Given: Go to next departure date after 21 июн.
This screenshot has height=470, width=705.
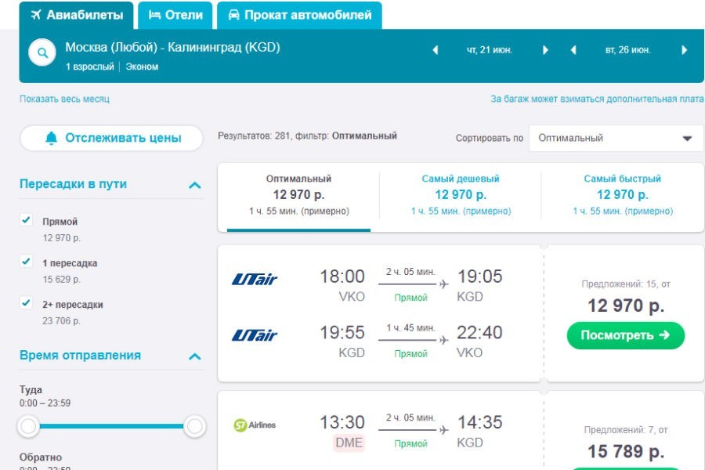Looking at the screenshot, I should click(545, 50).
